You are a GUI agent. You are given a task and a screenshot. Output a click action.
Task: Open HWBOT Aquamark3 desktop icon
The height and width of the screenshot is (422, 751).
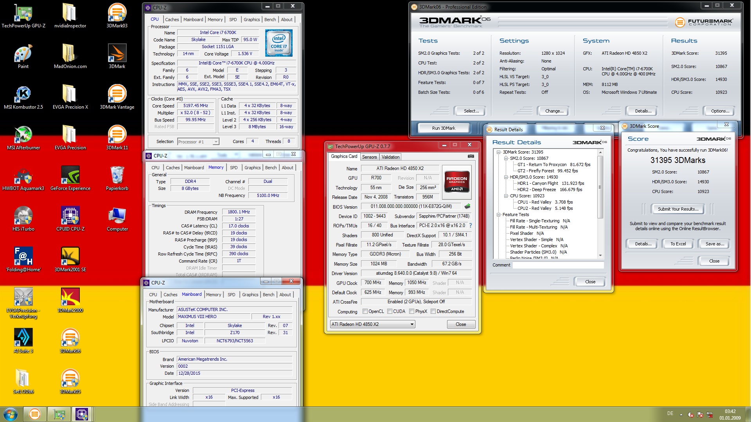click(23, 179)
